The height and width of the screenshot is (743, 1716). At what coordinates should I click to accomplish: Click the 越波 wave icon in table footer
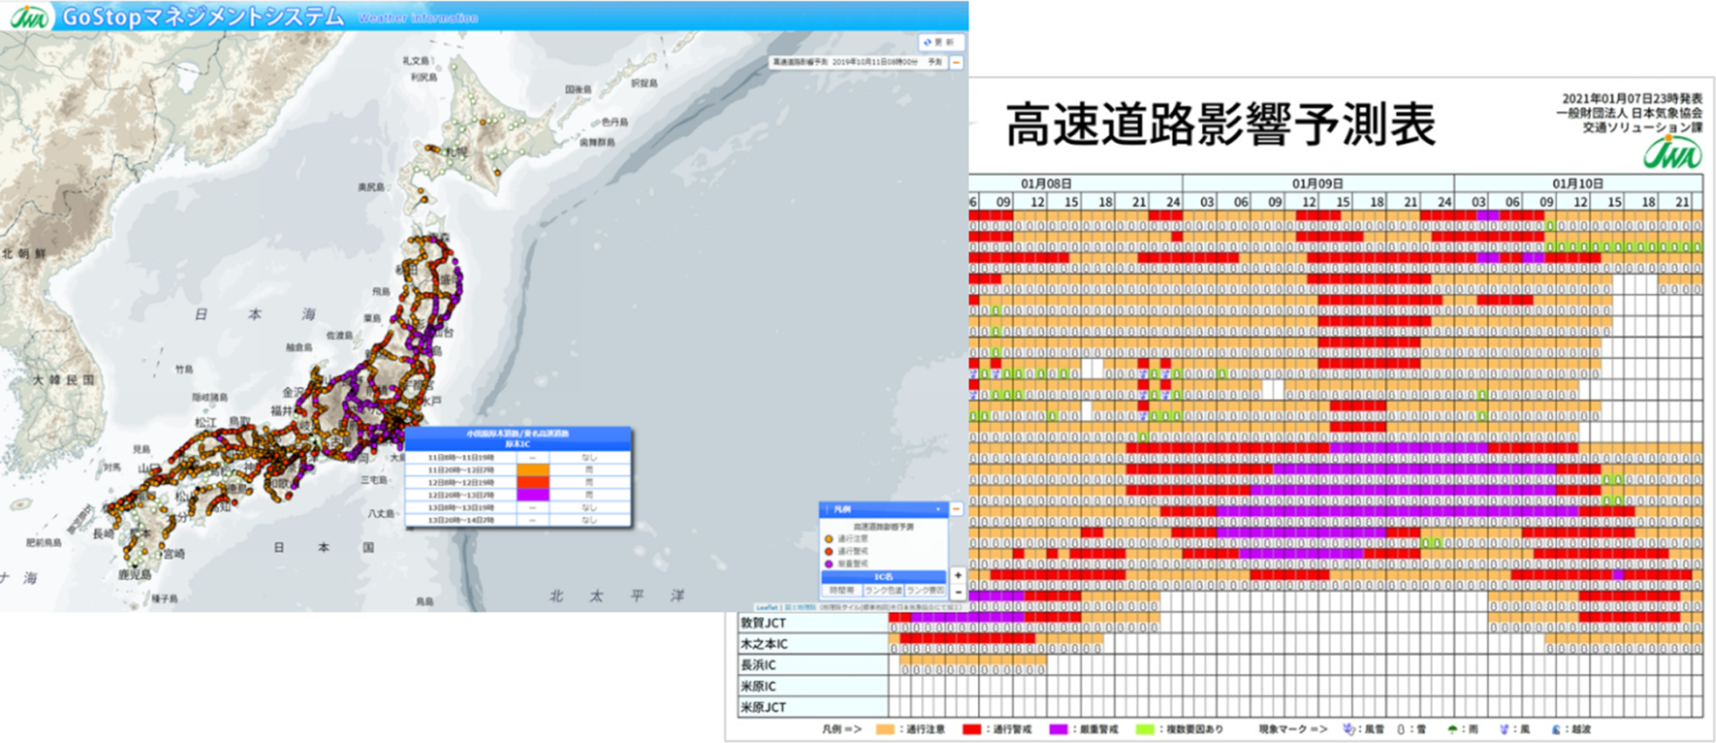tap(1556, 730)
